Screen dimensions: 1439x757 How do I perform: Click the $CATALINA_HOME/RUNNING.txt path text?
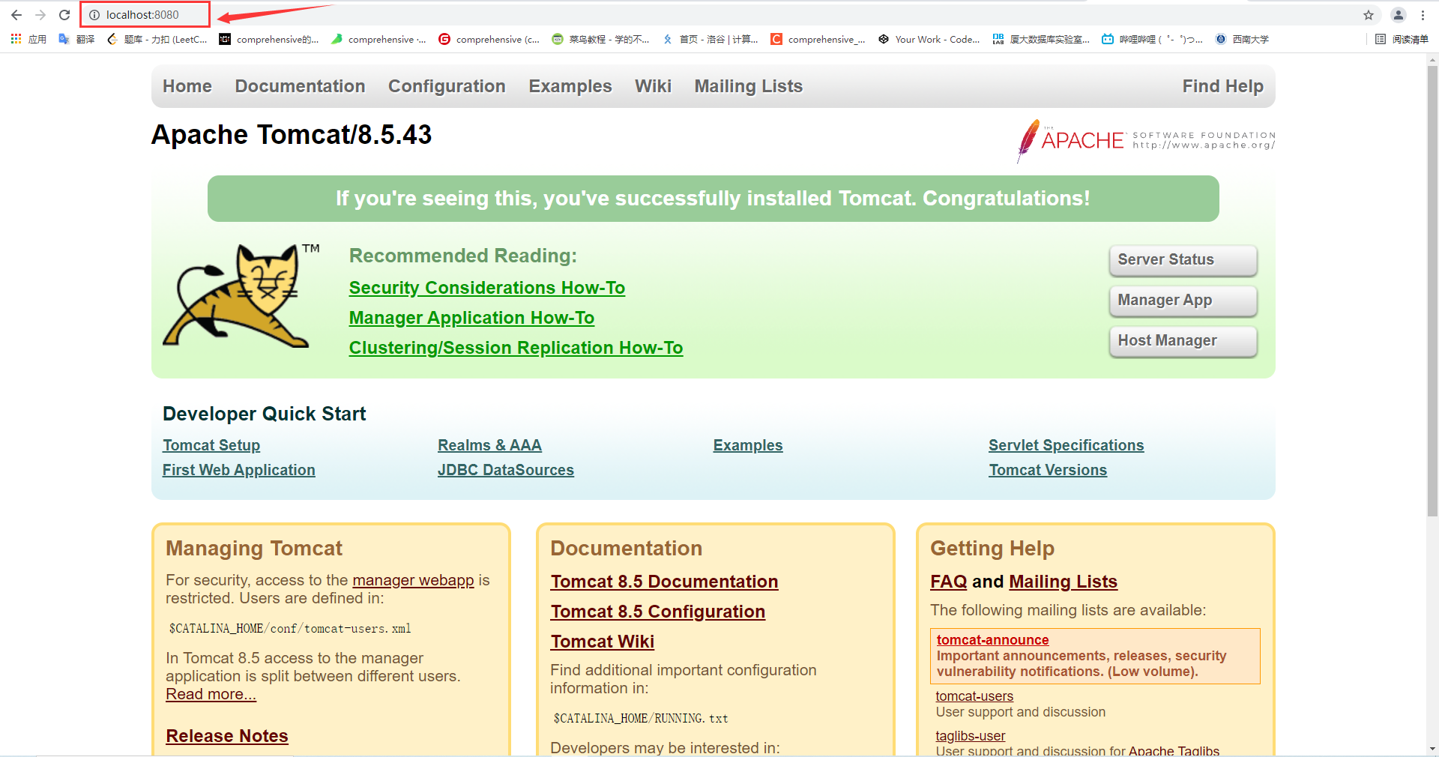(x=641, y=718)
